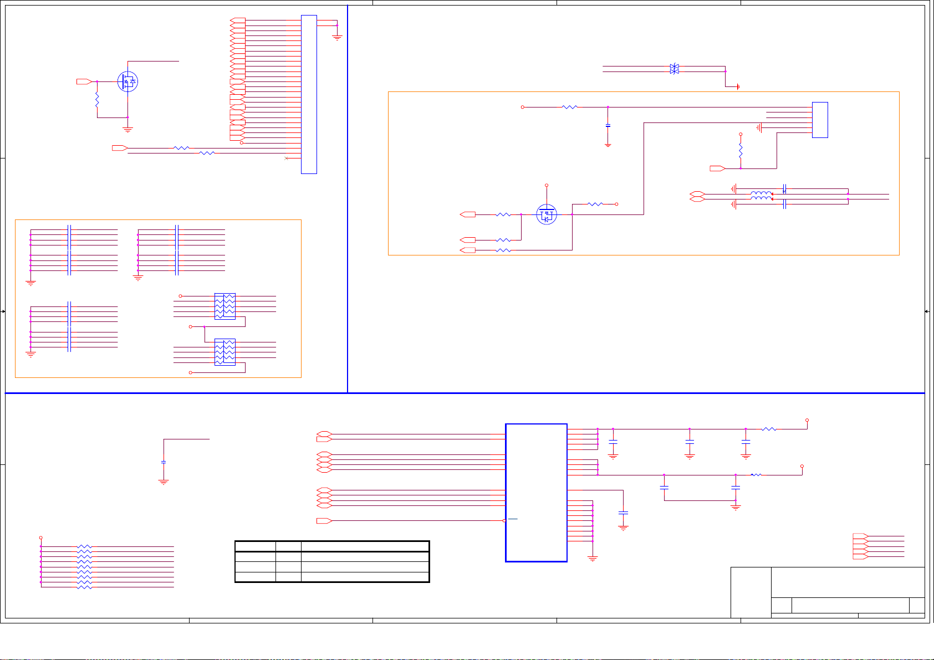Click the sideways ground symbol below the diode pair
Screen dimensions: 934x660
coord(738,87)
